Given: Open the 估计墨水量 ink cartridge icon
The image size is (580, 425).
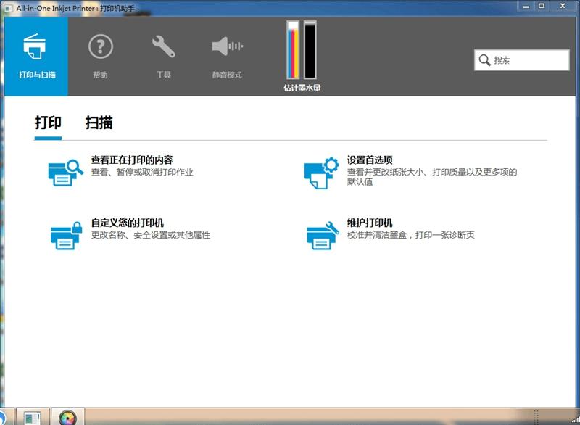Looking at the screenshot, I should click(x=300, y=51).
